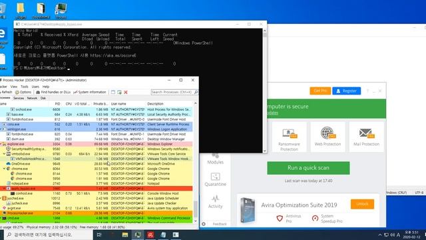Collapse the red highlighted process tree node
Image resolution: width=426 pixels, height=240 pixels.
pyautogui.click(x=4, y=188)
